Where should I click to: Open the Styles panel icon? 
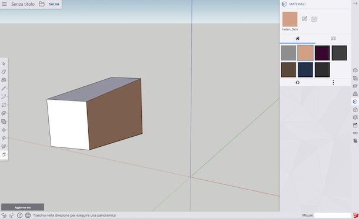355,109
